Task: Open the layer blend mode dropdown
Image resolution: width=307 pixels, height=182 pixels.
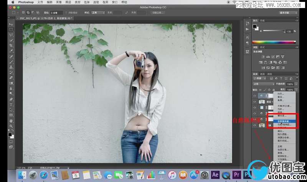Action: (264, 84)
